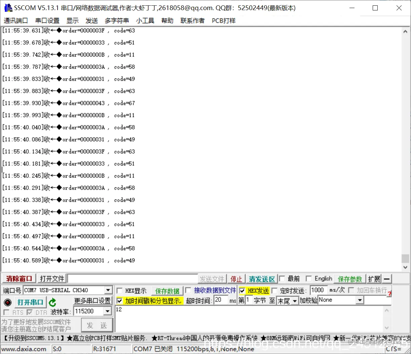Click the 停止 stop button
Image resolution: width=411 pixels, height=354 pixels.
click(236, 279)
